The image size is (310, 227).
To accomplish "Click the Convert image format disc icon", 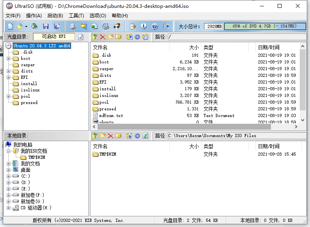I will click(x=95, y=26).
